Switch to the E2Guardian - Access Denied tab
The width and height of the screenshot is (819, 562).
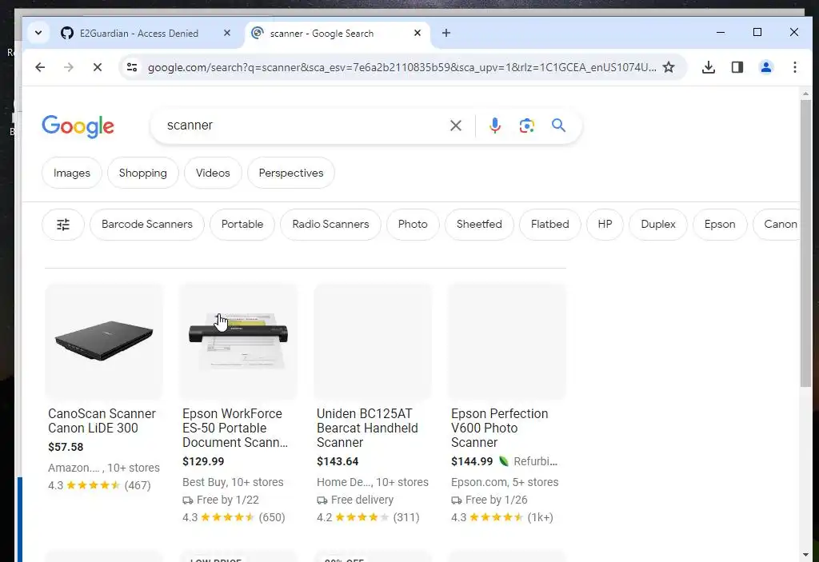[x=138, y=33]
